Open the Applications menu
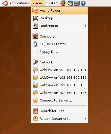The width and height of the screenshot is (111, 134). 19,3
